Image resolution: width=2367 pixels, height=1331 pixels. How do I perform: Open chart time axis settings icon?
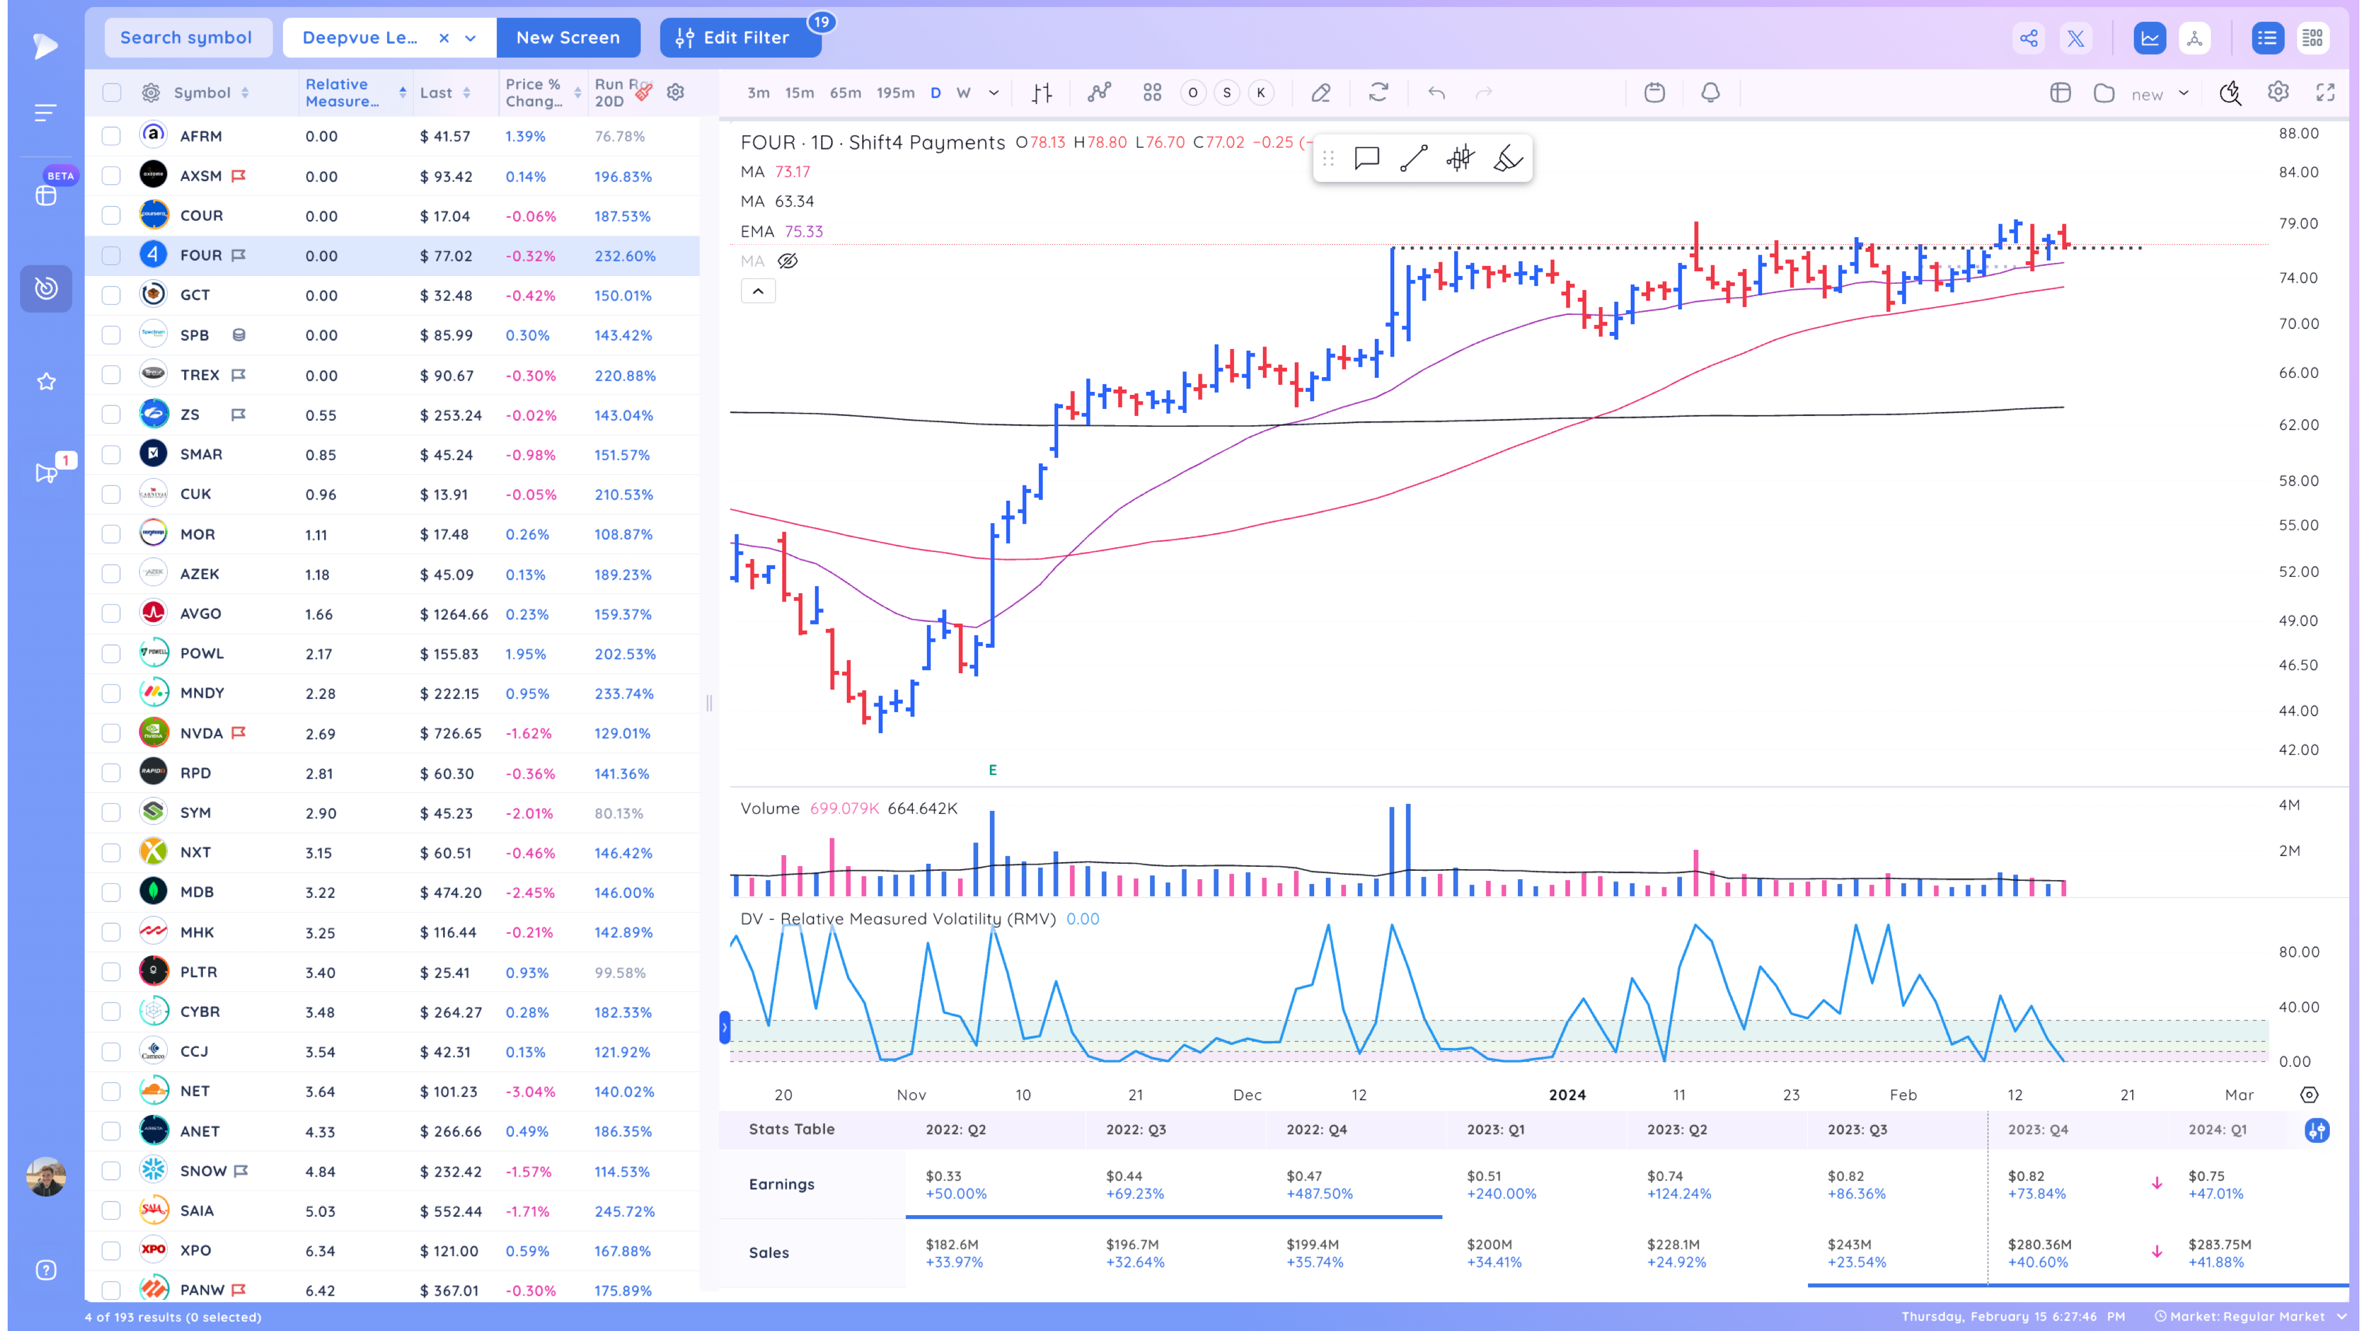(x=2308, y=1094)
